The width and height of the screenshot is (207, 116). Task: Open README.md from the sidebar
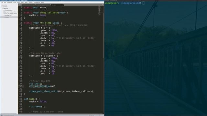[x=8, y=15]
